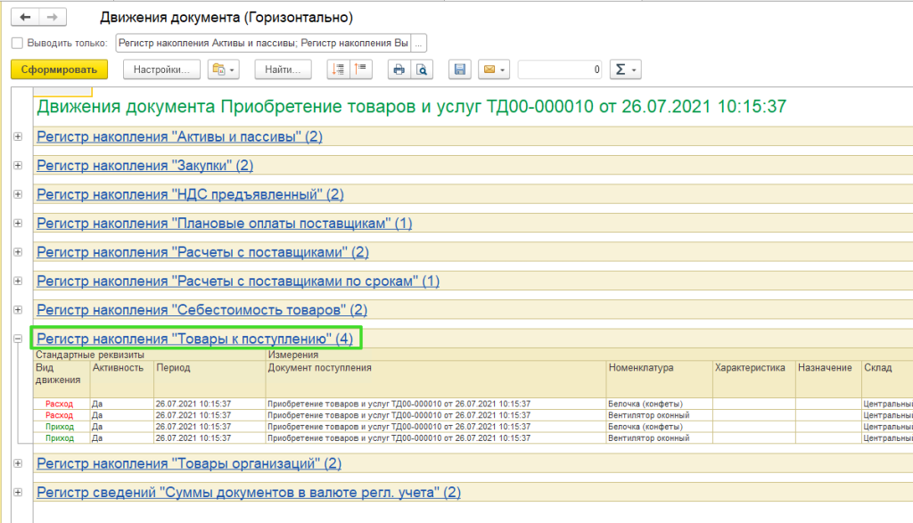Click the save floppy disk icon

tap(459, 69)
